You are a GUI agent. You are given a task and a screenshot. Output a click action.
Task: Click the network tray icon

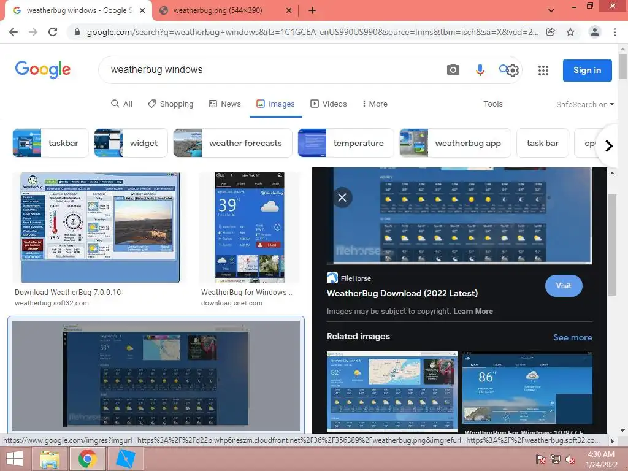(556, 459)
